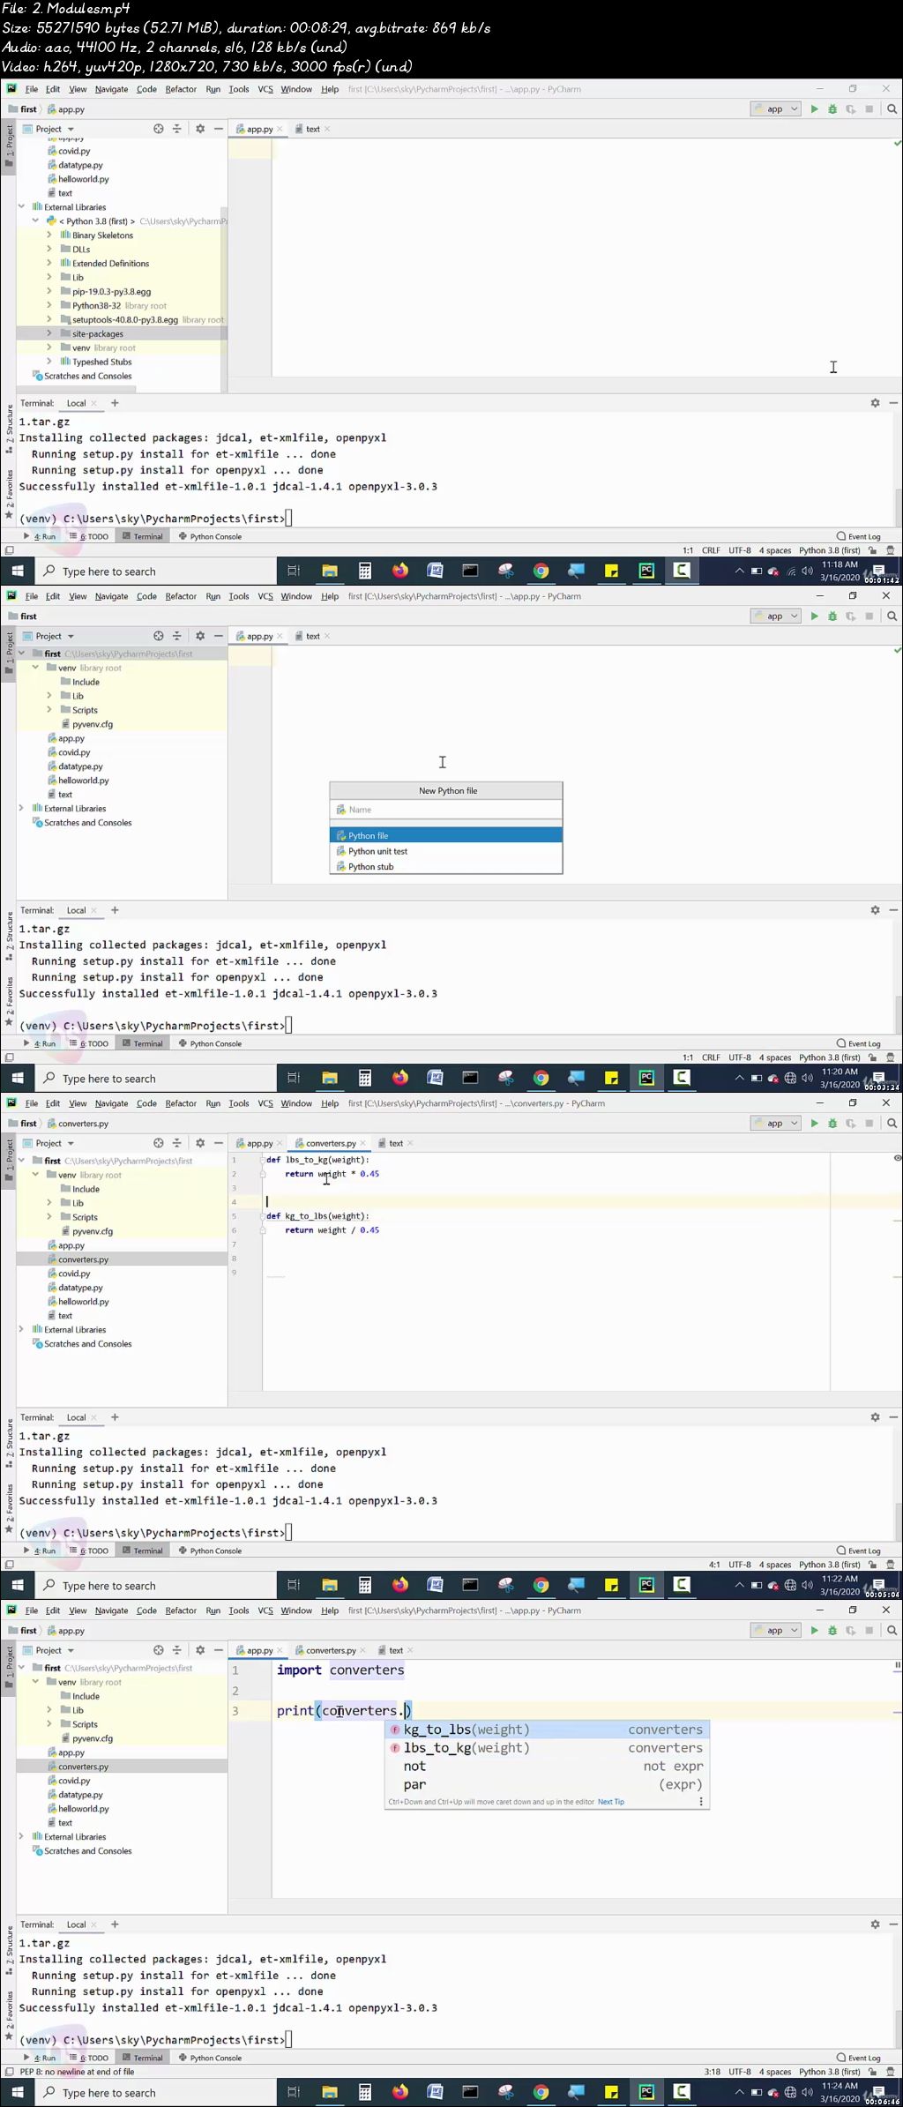Open File Explorer from the 11:18 AM taskbar
This screenshot has width=903, height=2107.
click(x=330, y=571)
